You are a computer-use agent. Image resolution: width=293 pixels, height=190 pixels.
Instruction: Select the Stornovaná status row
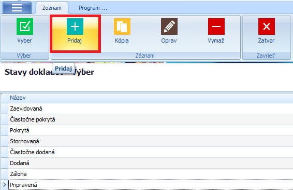151,141
